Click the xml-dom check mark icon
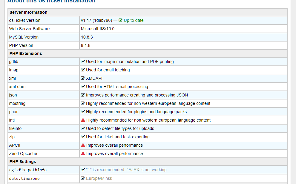The height and width of the screenshot is (184, 296). (83, 87)
